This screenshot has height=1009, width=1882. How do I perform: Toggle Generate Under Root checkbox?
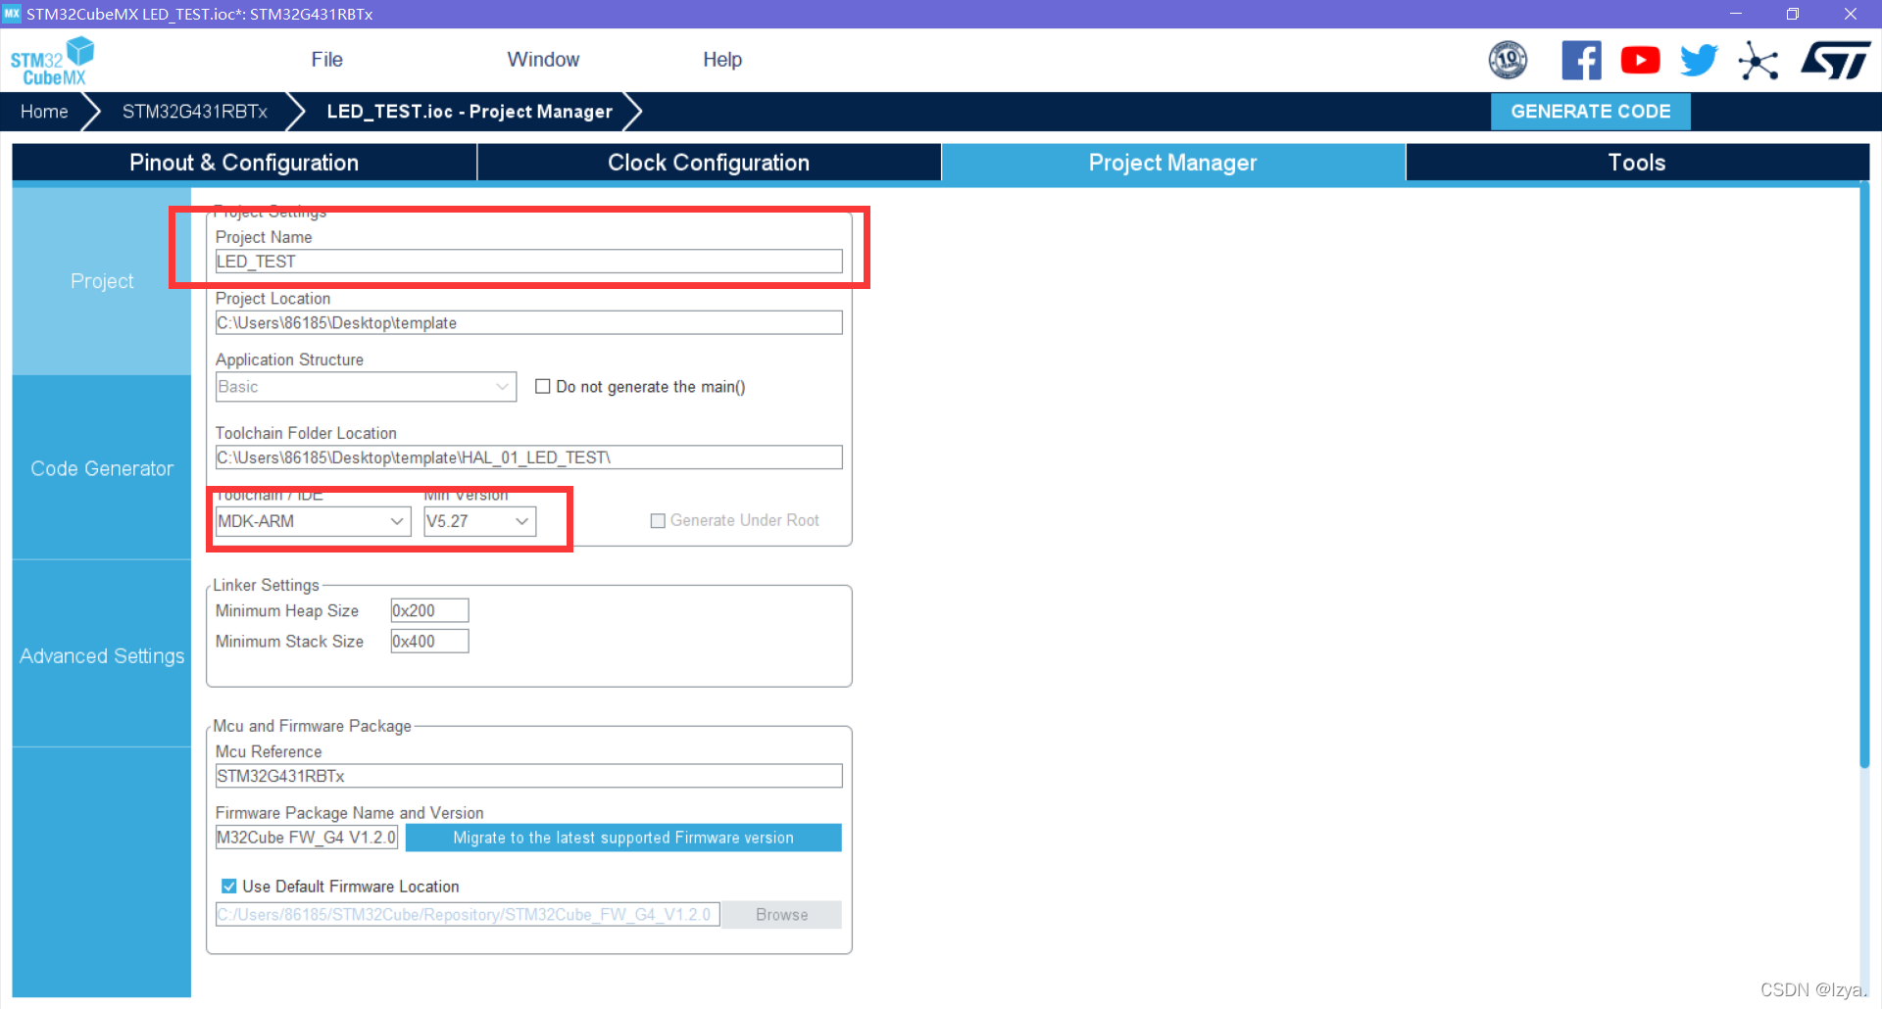coord(658,521)
